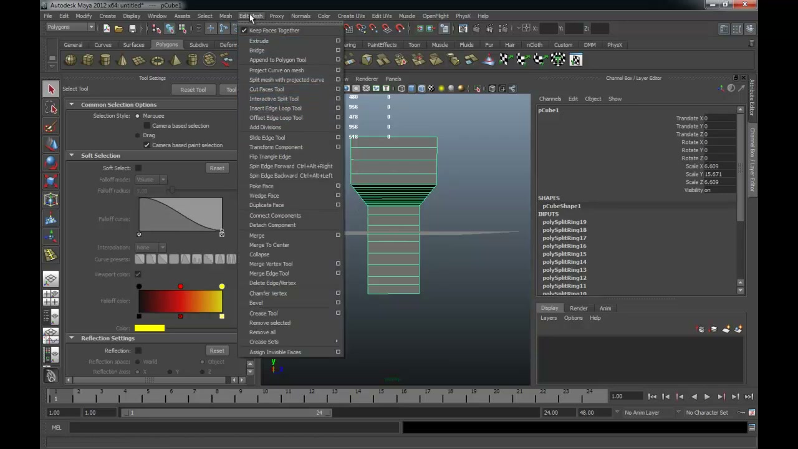Image resolution: width=798 pixels, height=449 pixels.
Task: Switch to Surfaces shelf tab
Action: tap(133, 45)
